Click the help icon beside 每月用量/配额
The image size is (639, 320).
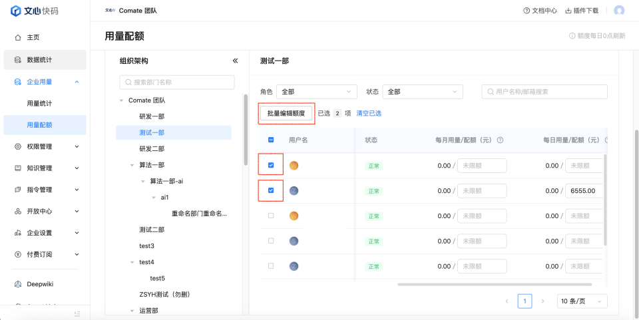pos(500,140)
